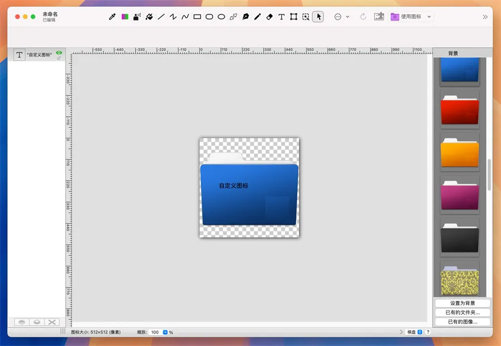Delete layer using the X button
The image size is (501, 346).
[x=52, y=322]
